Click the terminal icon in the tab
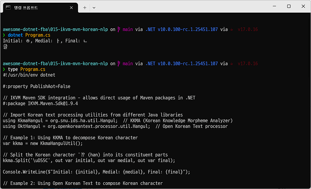 pyautogui.click(x=8, y=8)
